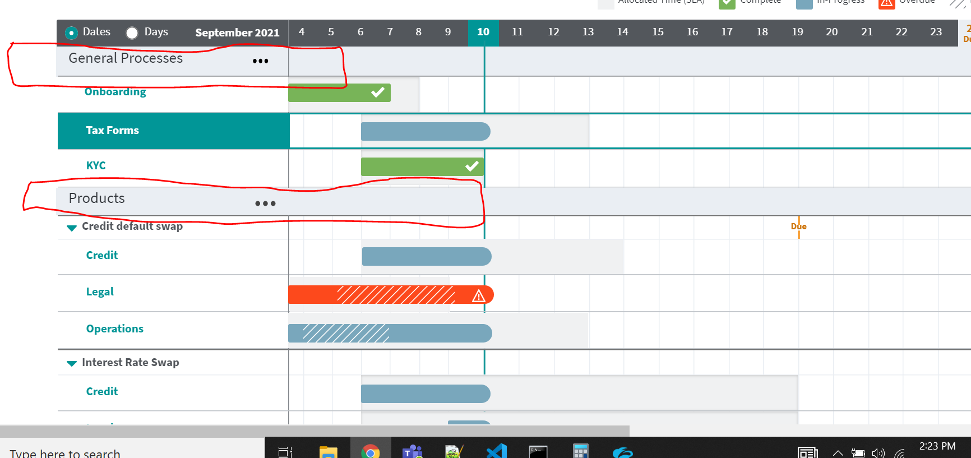Open Credit under Credit default swap

click(x=102, y=255)
